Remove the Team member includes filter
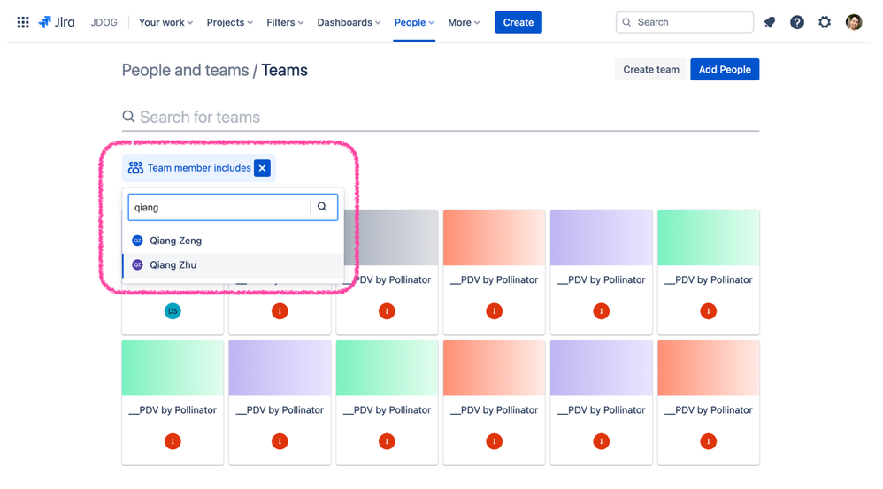 point(262,168)
